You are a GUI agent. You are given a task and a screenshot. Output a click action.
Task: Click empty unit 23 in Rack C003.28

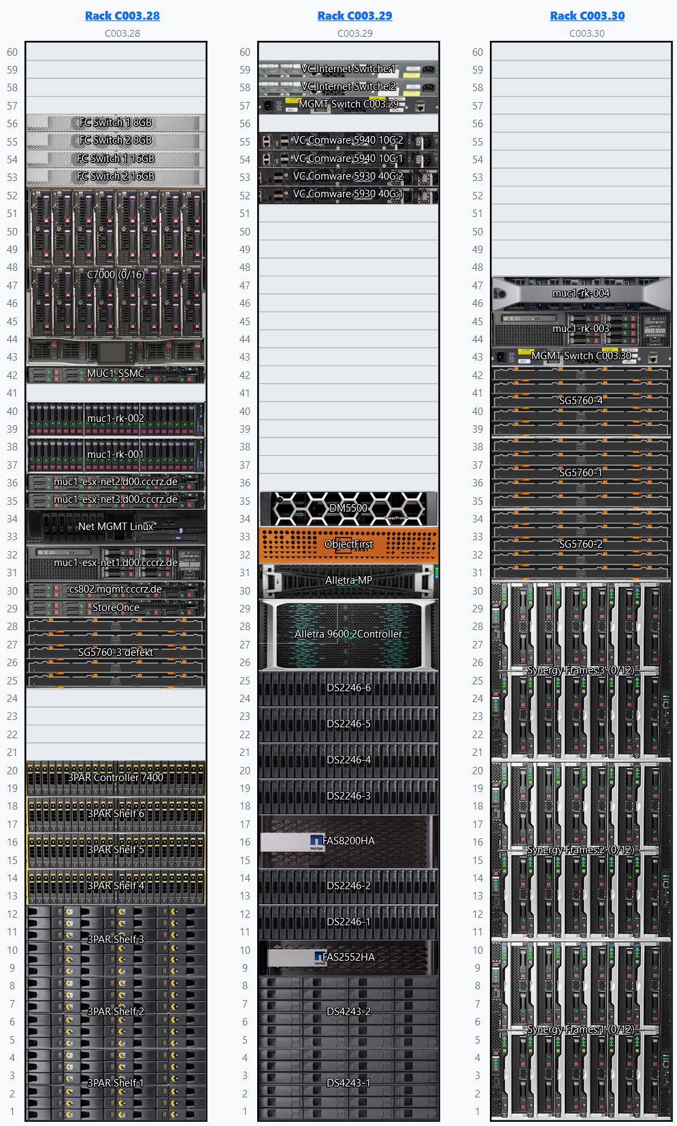coord(116,716)
